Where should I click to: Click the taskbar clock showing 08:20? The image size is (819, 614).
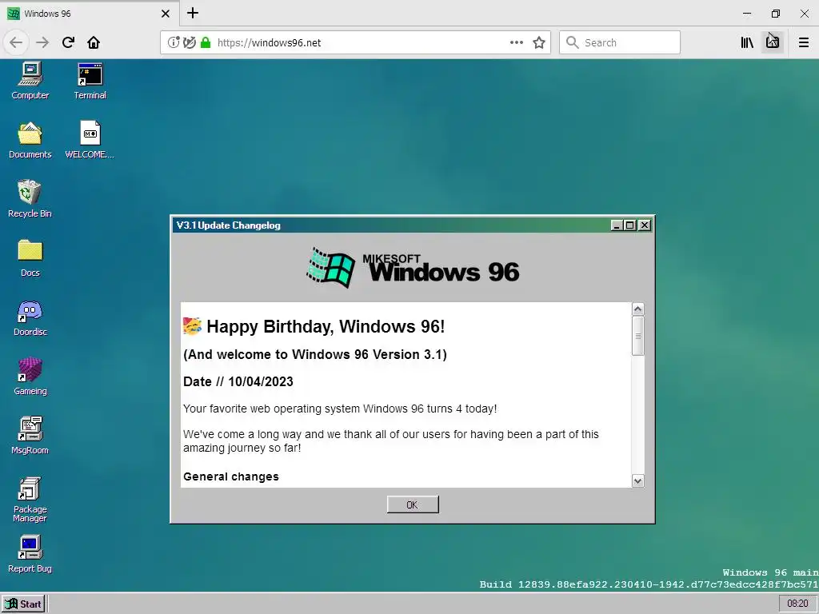[x=797, y=604]
